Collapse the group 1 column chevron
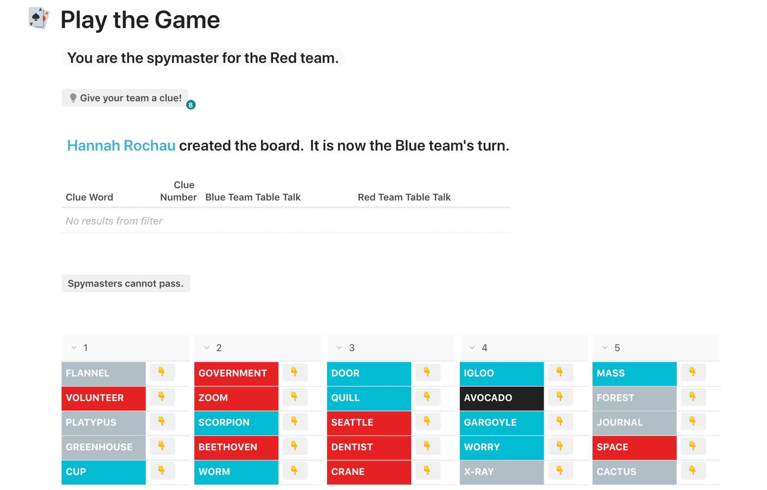This screenshot has height=490, width=767. 74,348
